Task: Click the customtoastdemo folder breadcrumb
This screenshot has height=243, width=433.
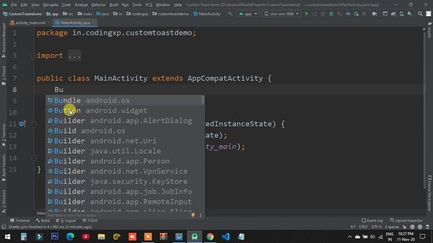Action: 170,13
